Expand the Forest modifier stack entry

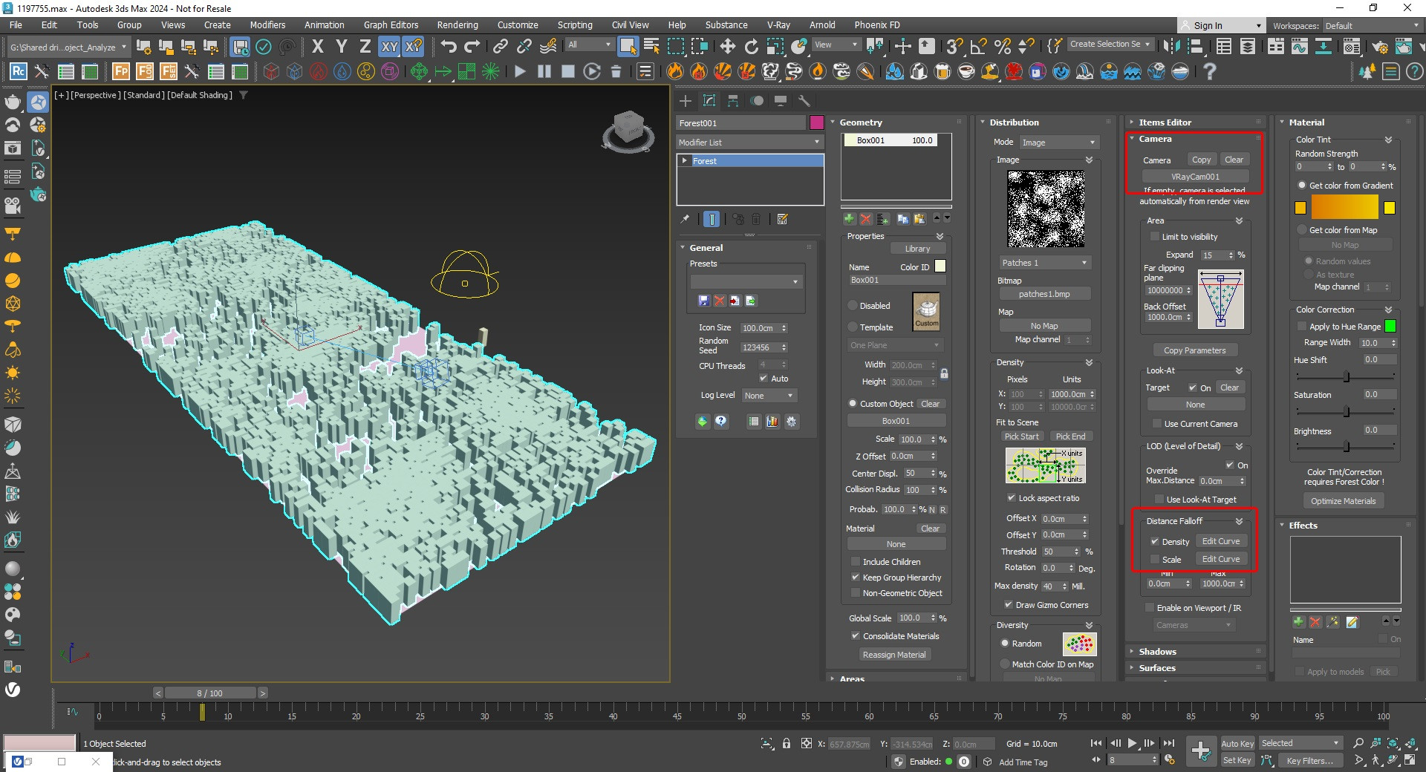685,160
